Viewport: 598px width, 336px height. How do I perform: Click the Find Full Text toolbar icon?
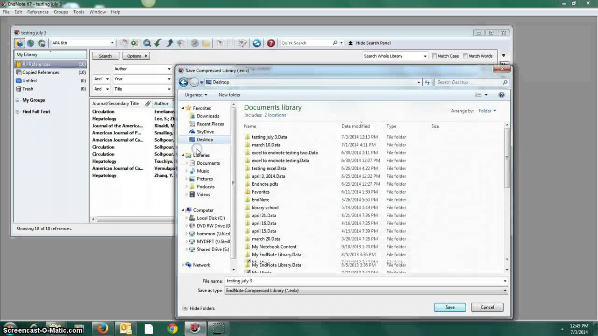182,43
